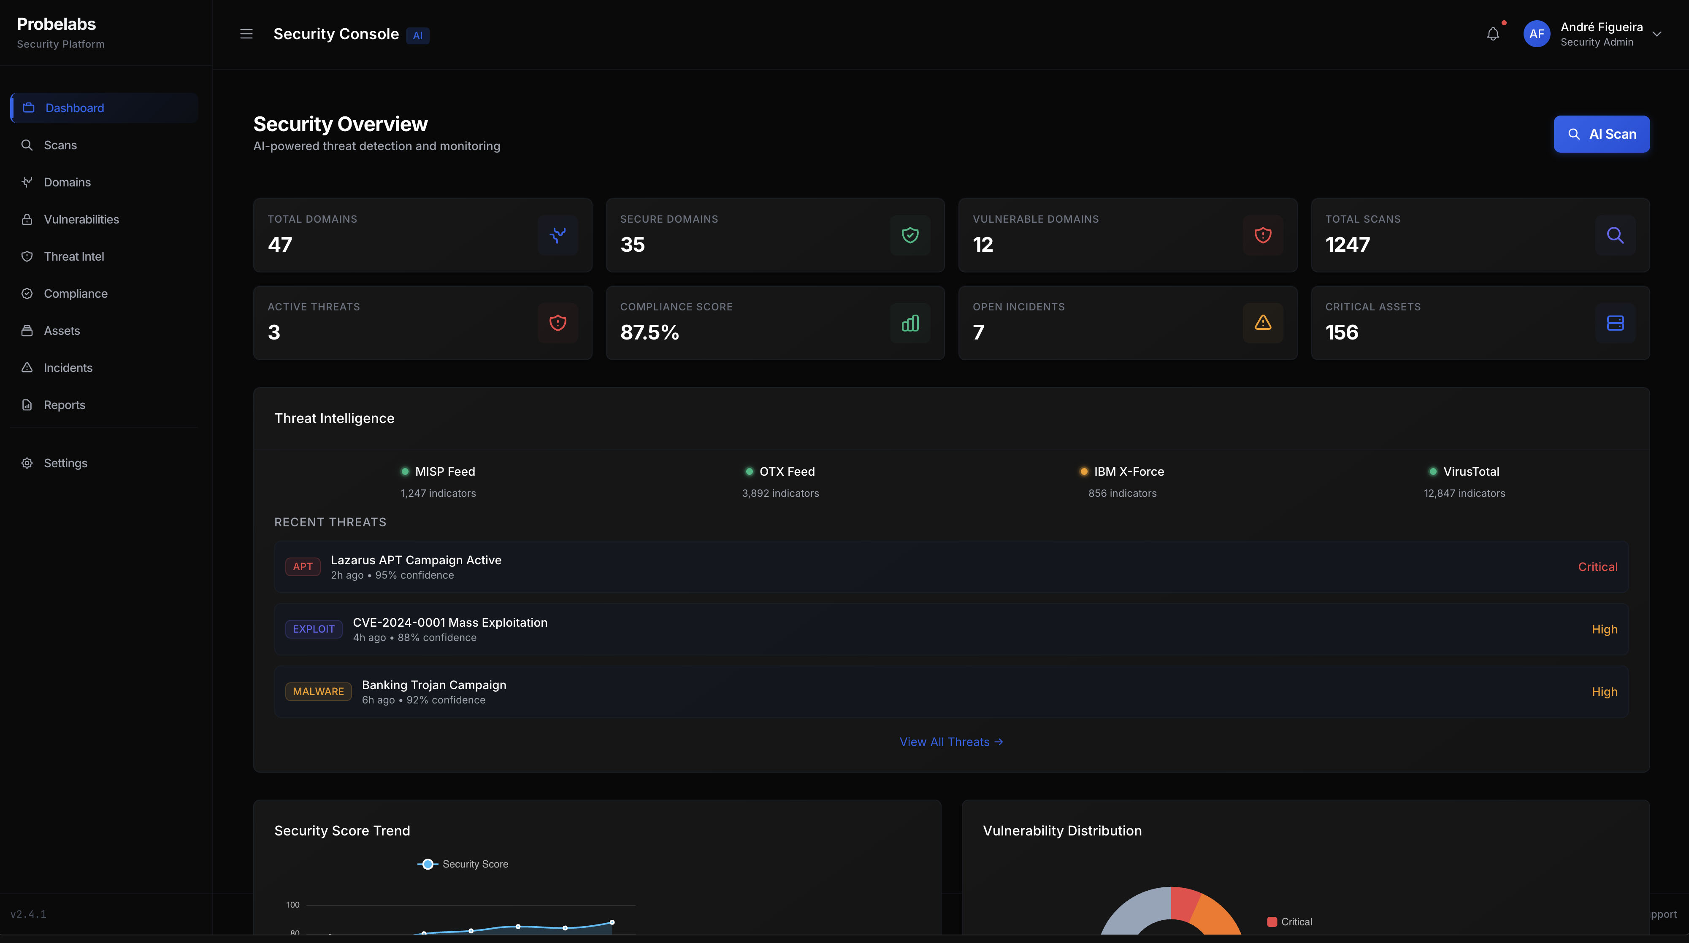The width and height of the screenshot is (1689, 943).
Task: Click the Vulnerable Domains red shield icon
Action: 1263,234
